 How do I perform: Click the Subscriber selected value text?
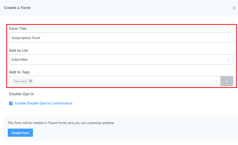coord(20,60)
